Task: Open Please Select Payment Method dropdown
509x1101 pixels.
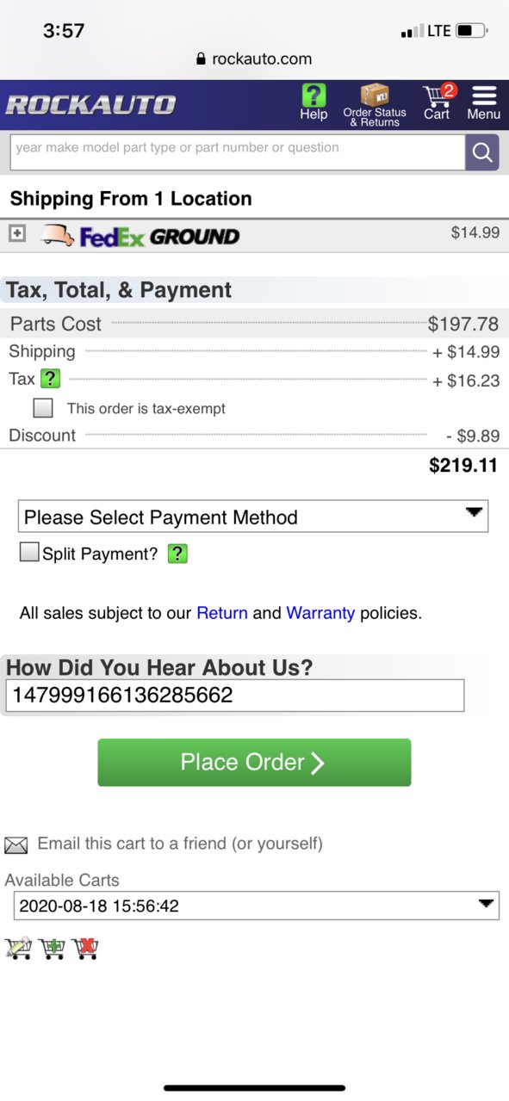Action: point(253,516)
